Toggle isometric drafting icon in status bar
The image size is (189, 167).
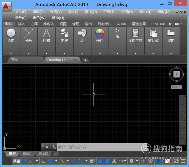coord(62,161)
